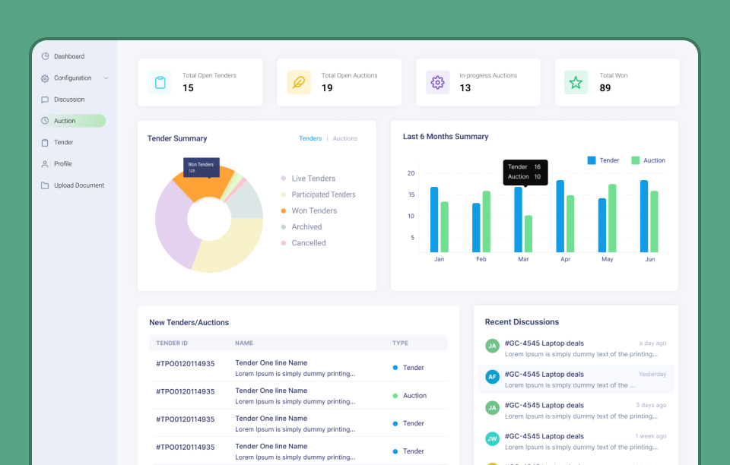Toggle the Tender series in chart legend

point(603,160)
